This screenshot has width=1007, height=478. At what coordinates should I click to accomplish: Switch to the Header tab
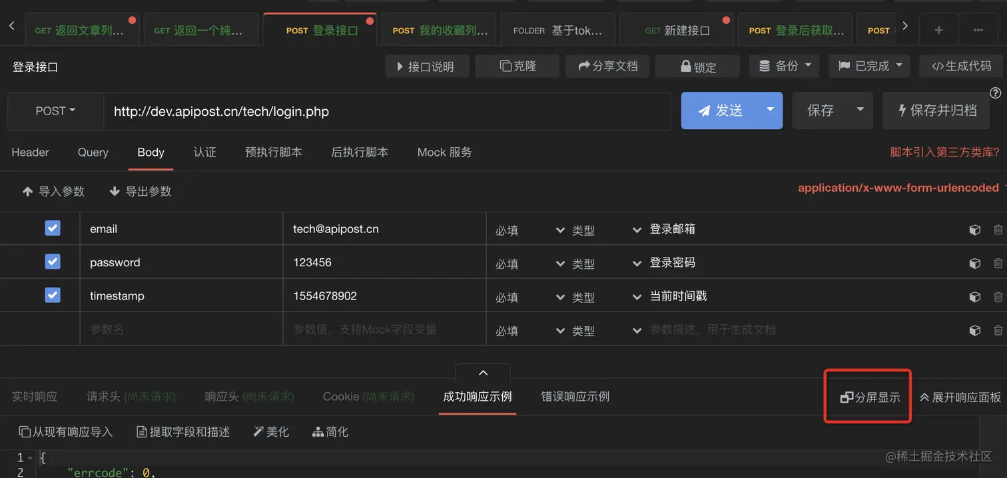point(31,152)
